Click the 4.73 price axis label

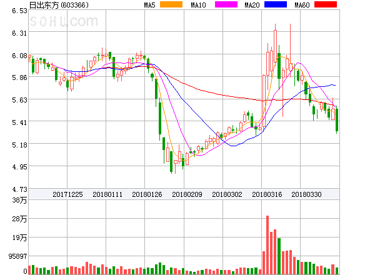19,189
